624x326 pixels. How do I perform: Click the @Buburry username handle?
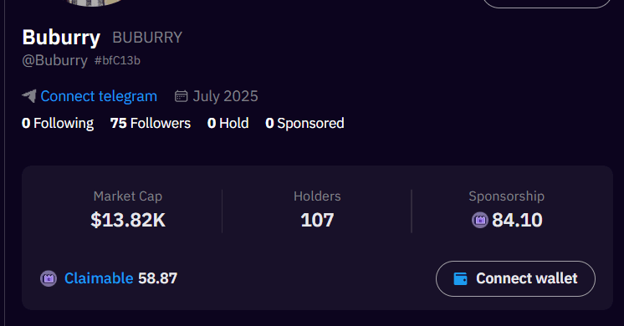click(55, 60)
